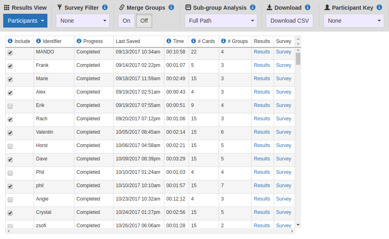The width and height of the screenshot is (389, 239).
Task: Check the Include box for Erik
Action: coord(10,106)
